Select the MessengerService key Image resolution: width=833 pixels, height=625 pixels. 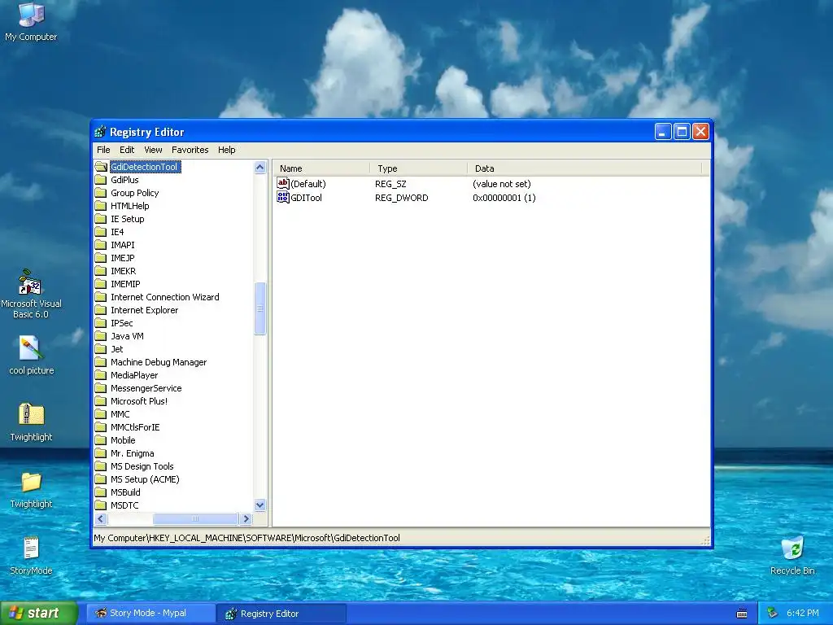point(146,388)
